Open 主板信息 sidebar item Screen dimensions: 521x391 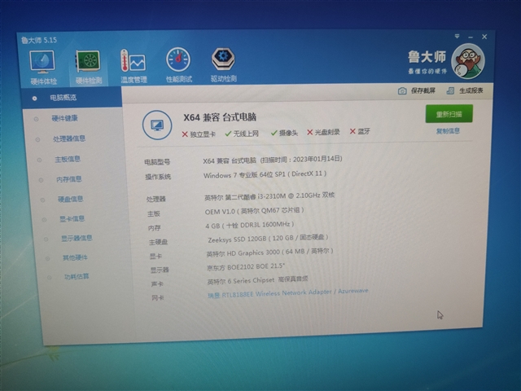tap(68, 160)
